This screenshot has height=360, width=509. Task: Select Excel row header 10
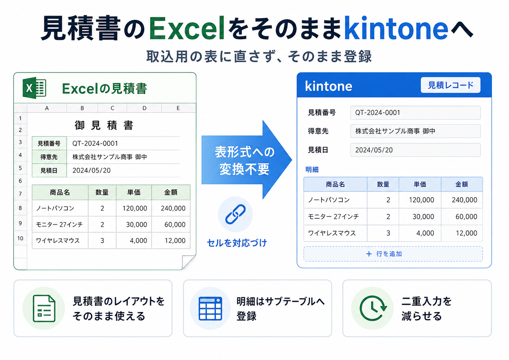[20, 238]
